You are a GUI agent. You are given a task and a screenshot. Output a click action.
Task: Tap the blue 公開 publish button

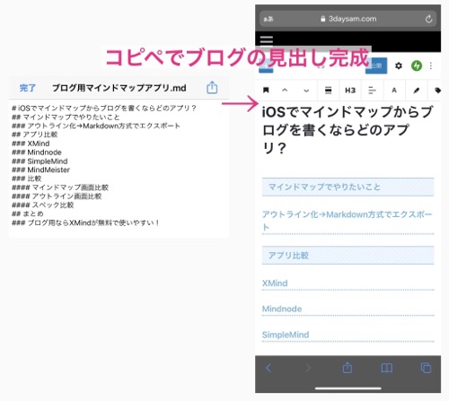coord(376,65)
